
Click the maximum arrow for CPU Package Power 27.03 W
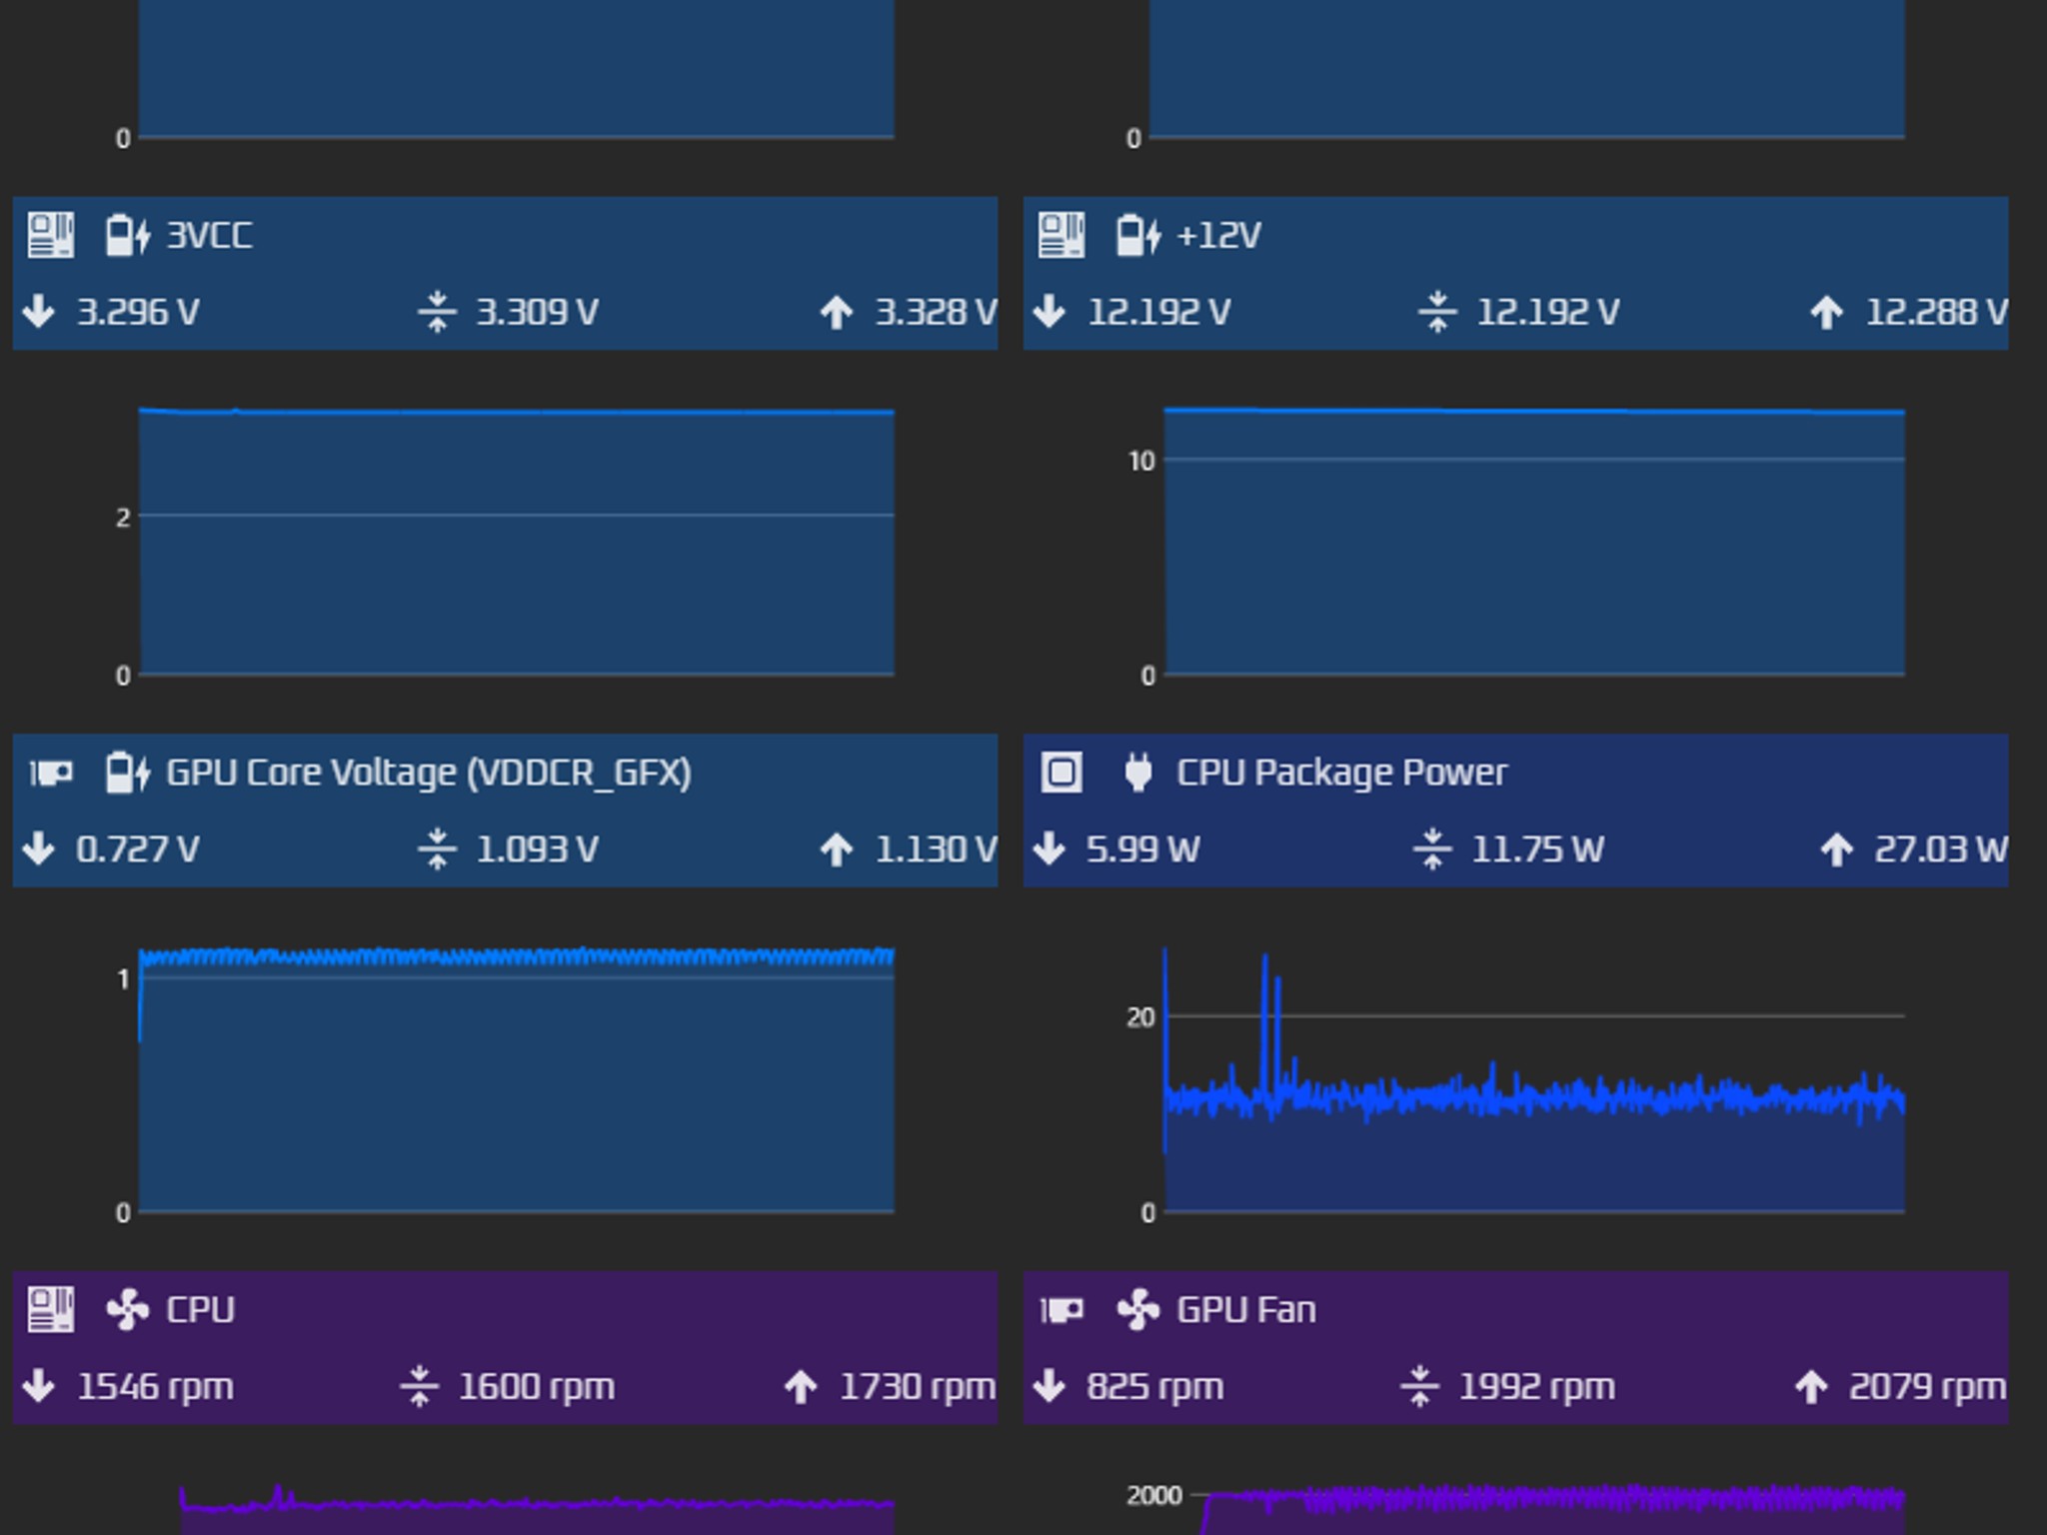[1836, 849]
